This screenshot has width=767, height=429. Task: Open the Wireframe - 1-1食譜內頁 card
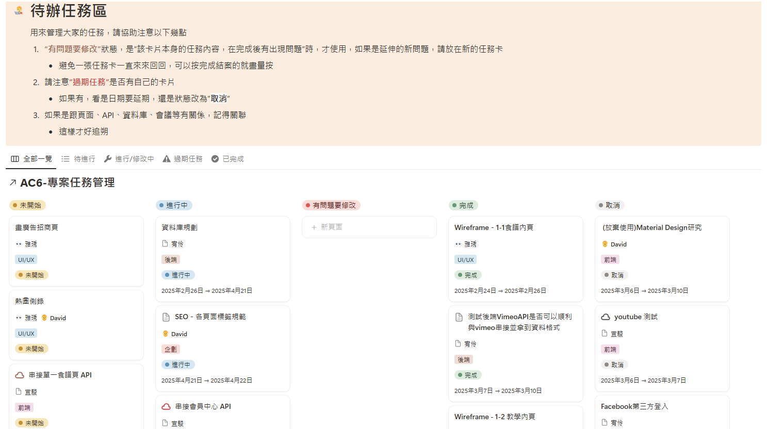click(x=494, y=227)
